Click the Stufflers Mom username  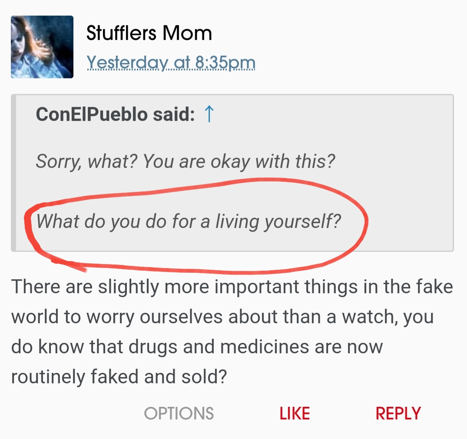point(149,34)
